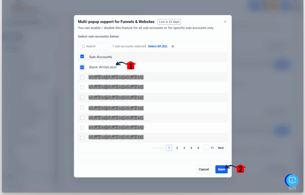Open page 2 of sub-accounts

tap(177, 148)
